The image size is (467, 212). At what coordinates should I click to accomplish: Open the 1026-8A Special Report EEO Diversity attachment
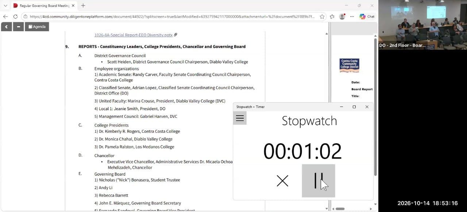pos(133,35)
